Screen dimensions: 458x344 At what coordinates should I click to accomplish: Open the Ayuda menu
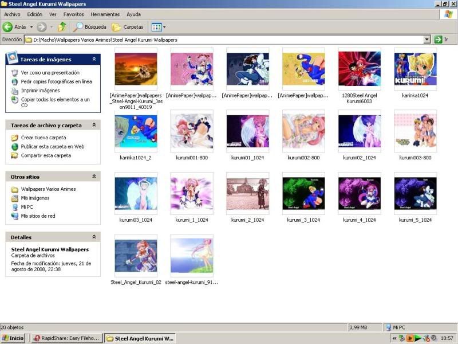(x=134, y=14)
